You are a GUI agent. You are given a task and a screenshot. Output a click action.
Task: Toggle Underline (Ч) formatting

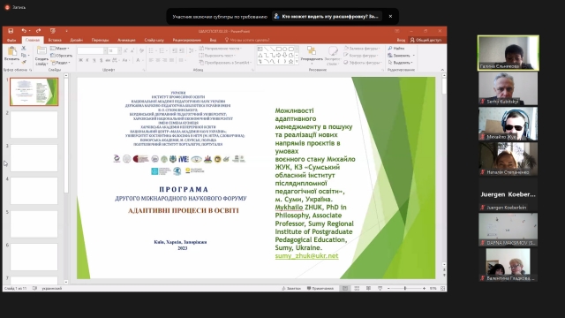(94, 60)
